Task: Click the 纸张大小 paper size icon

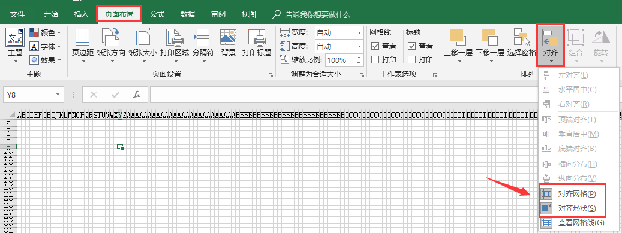Action: 143,37
